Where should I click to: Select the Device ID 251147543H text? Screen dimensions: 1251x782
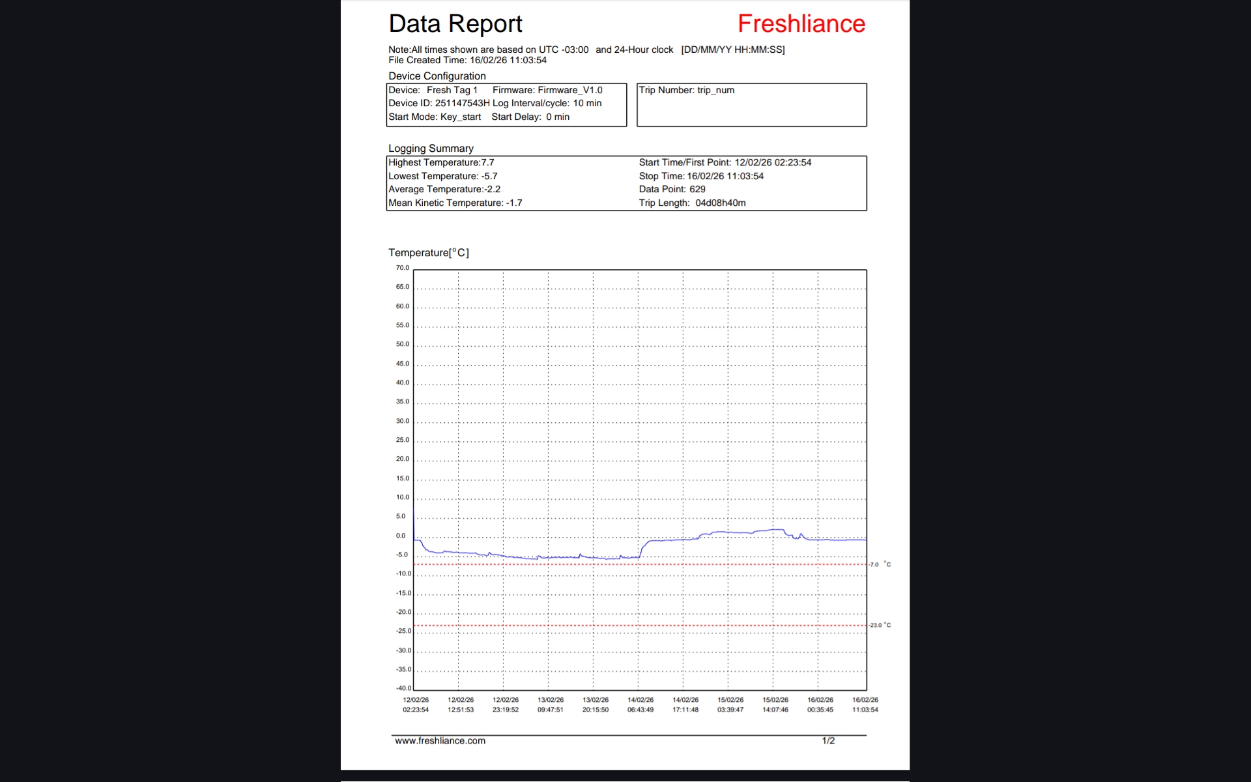[439, 103]
